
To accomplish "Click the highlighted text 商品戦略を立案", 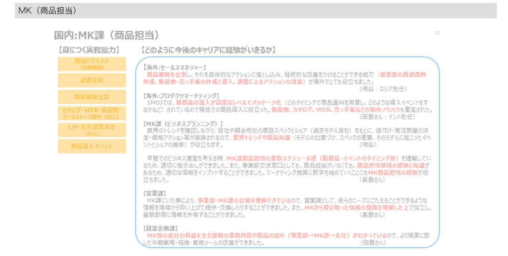I will pyautogui.click(x=167, y=75).
